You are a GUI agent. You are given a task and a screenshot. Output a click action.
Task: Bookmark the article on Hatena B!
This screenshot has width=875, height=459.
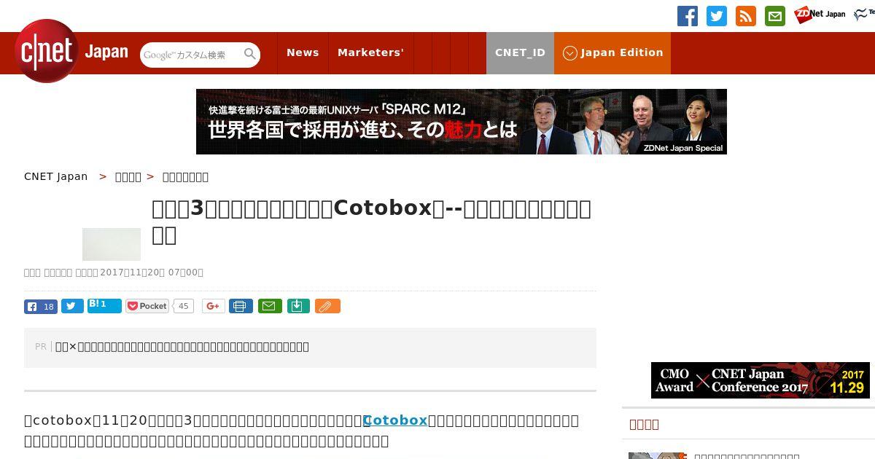(x=104, y=305)
